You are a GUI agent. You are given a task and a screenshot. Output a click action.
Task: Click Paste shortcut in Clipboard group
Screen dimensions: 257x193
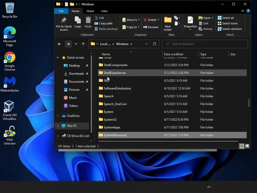coord(106,29)
